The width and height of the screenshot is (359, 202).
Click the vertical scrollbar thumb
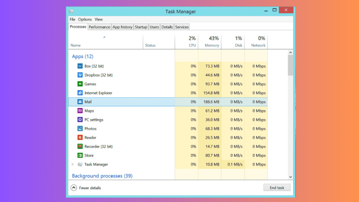(291, 65)
